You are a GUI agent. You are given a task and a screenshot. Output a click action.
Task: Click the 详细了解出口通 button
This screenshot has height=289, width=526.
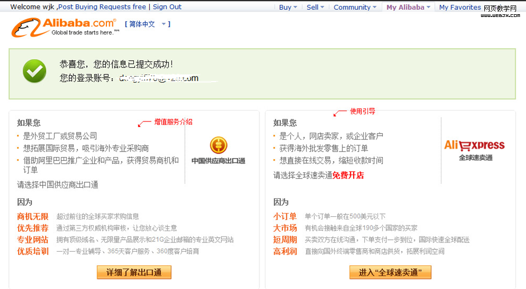134,272
